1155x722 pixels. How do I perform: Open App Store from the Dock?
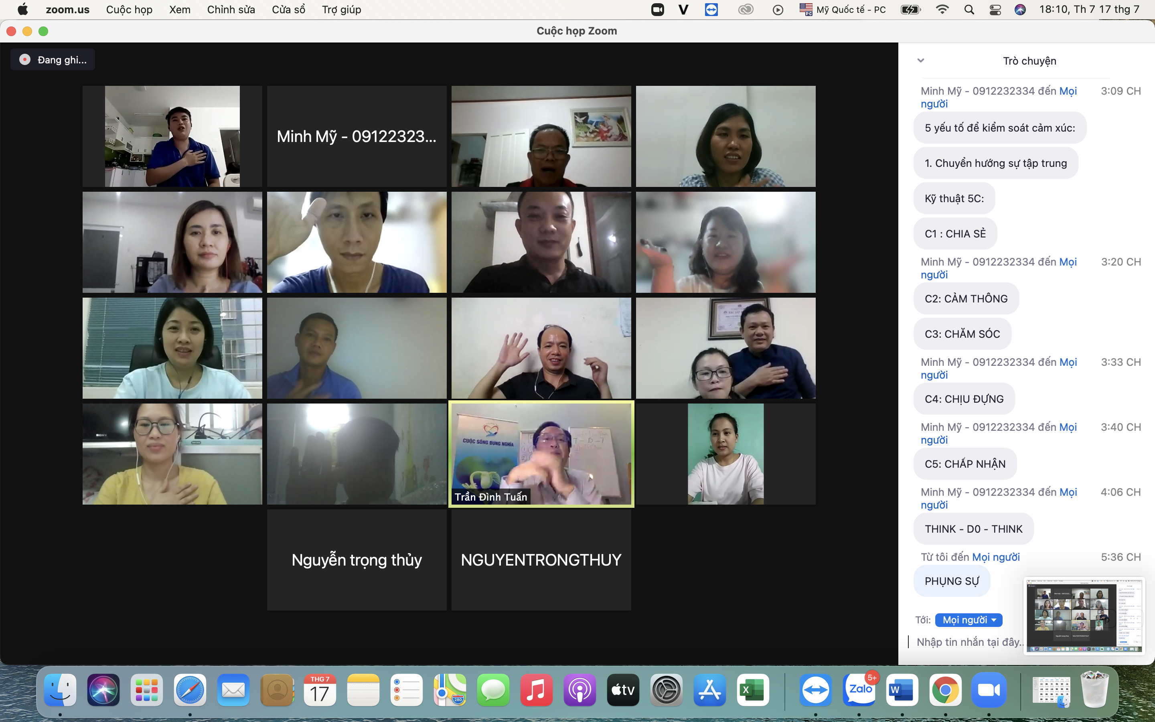pos(709,690)
